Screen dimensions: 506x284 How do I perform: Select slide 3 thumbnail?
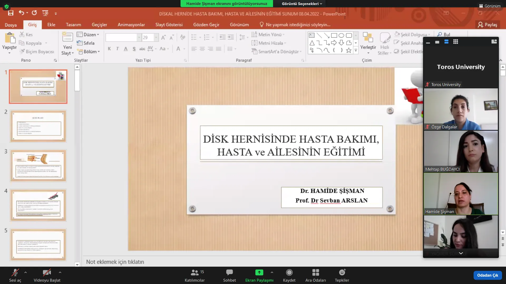38,166
